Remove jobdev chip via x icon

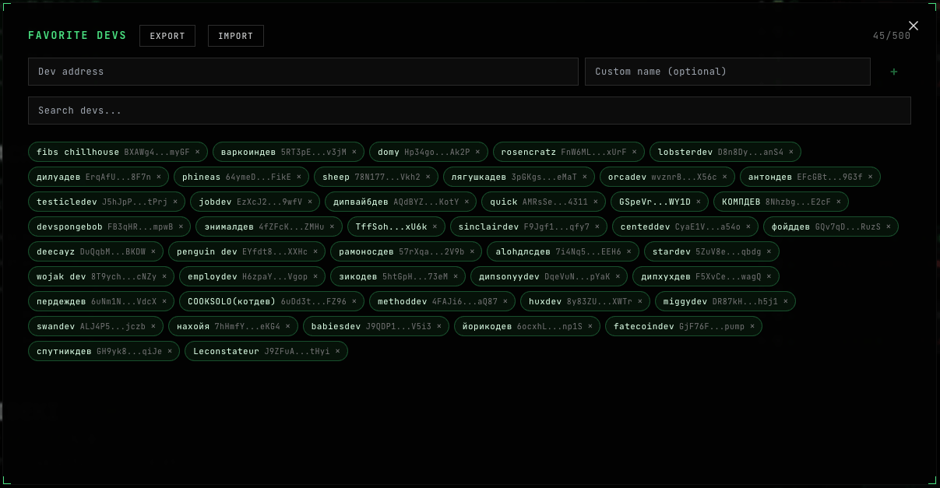point(311,202)
